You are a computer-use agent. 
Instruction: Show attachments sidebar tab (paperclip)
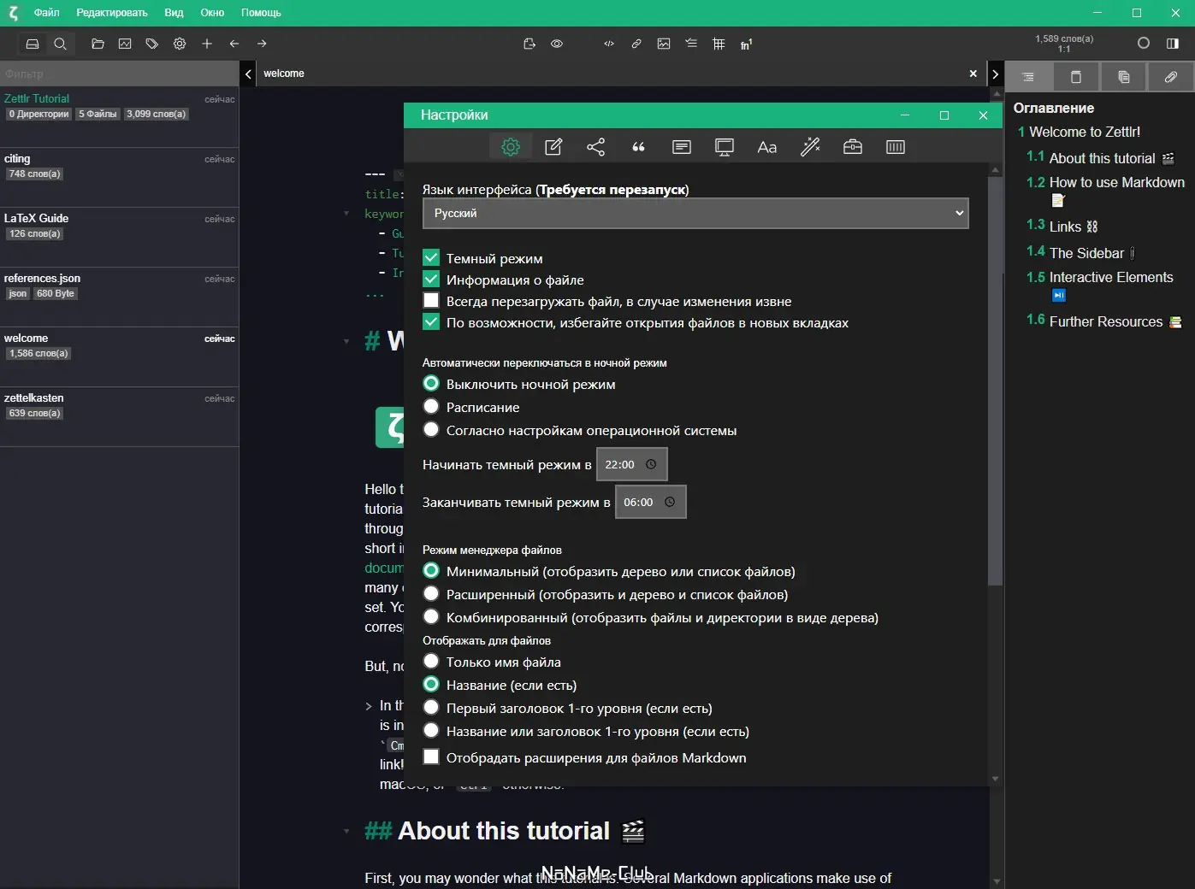[x=1171, y=77]
